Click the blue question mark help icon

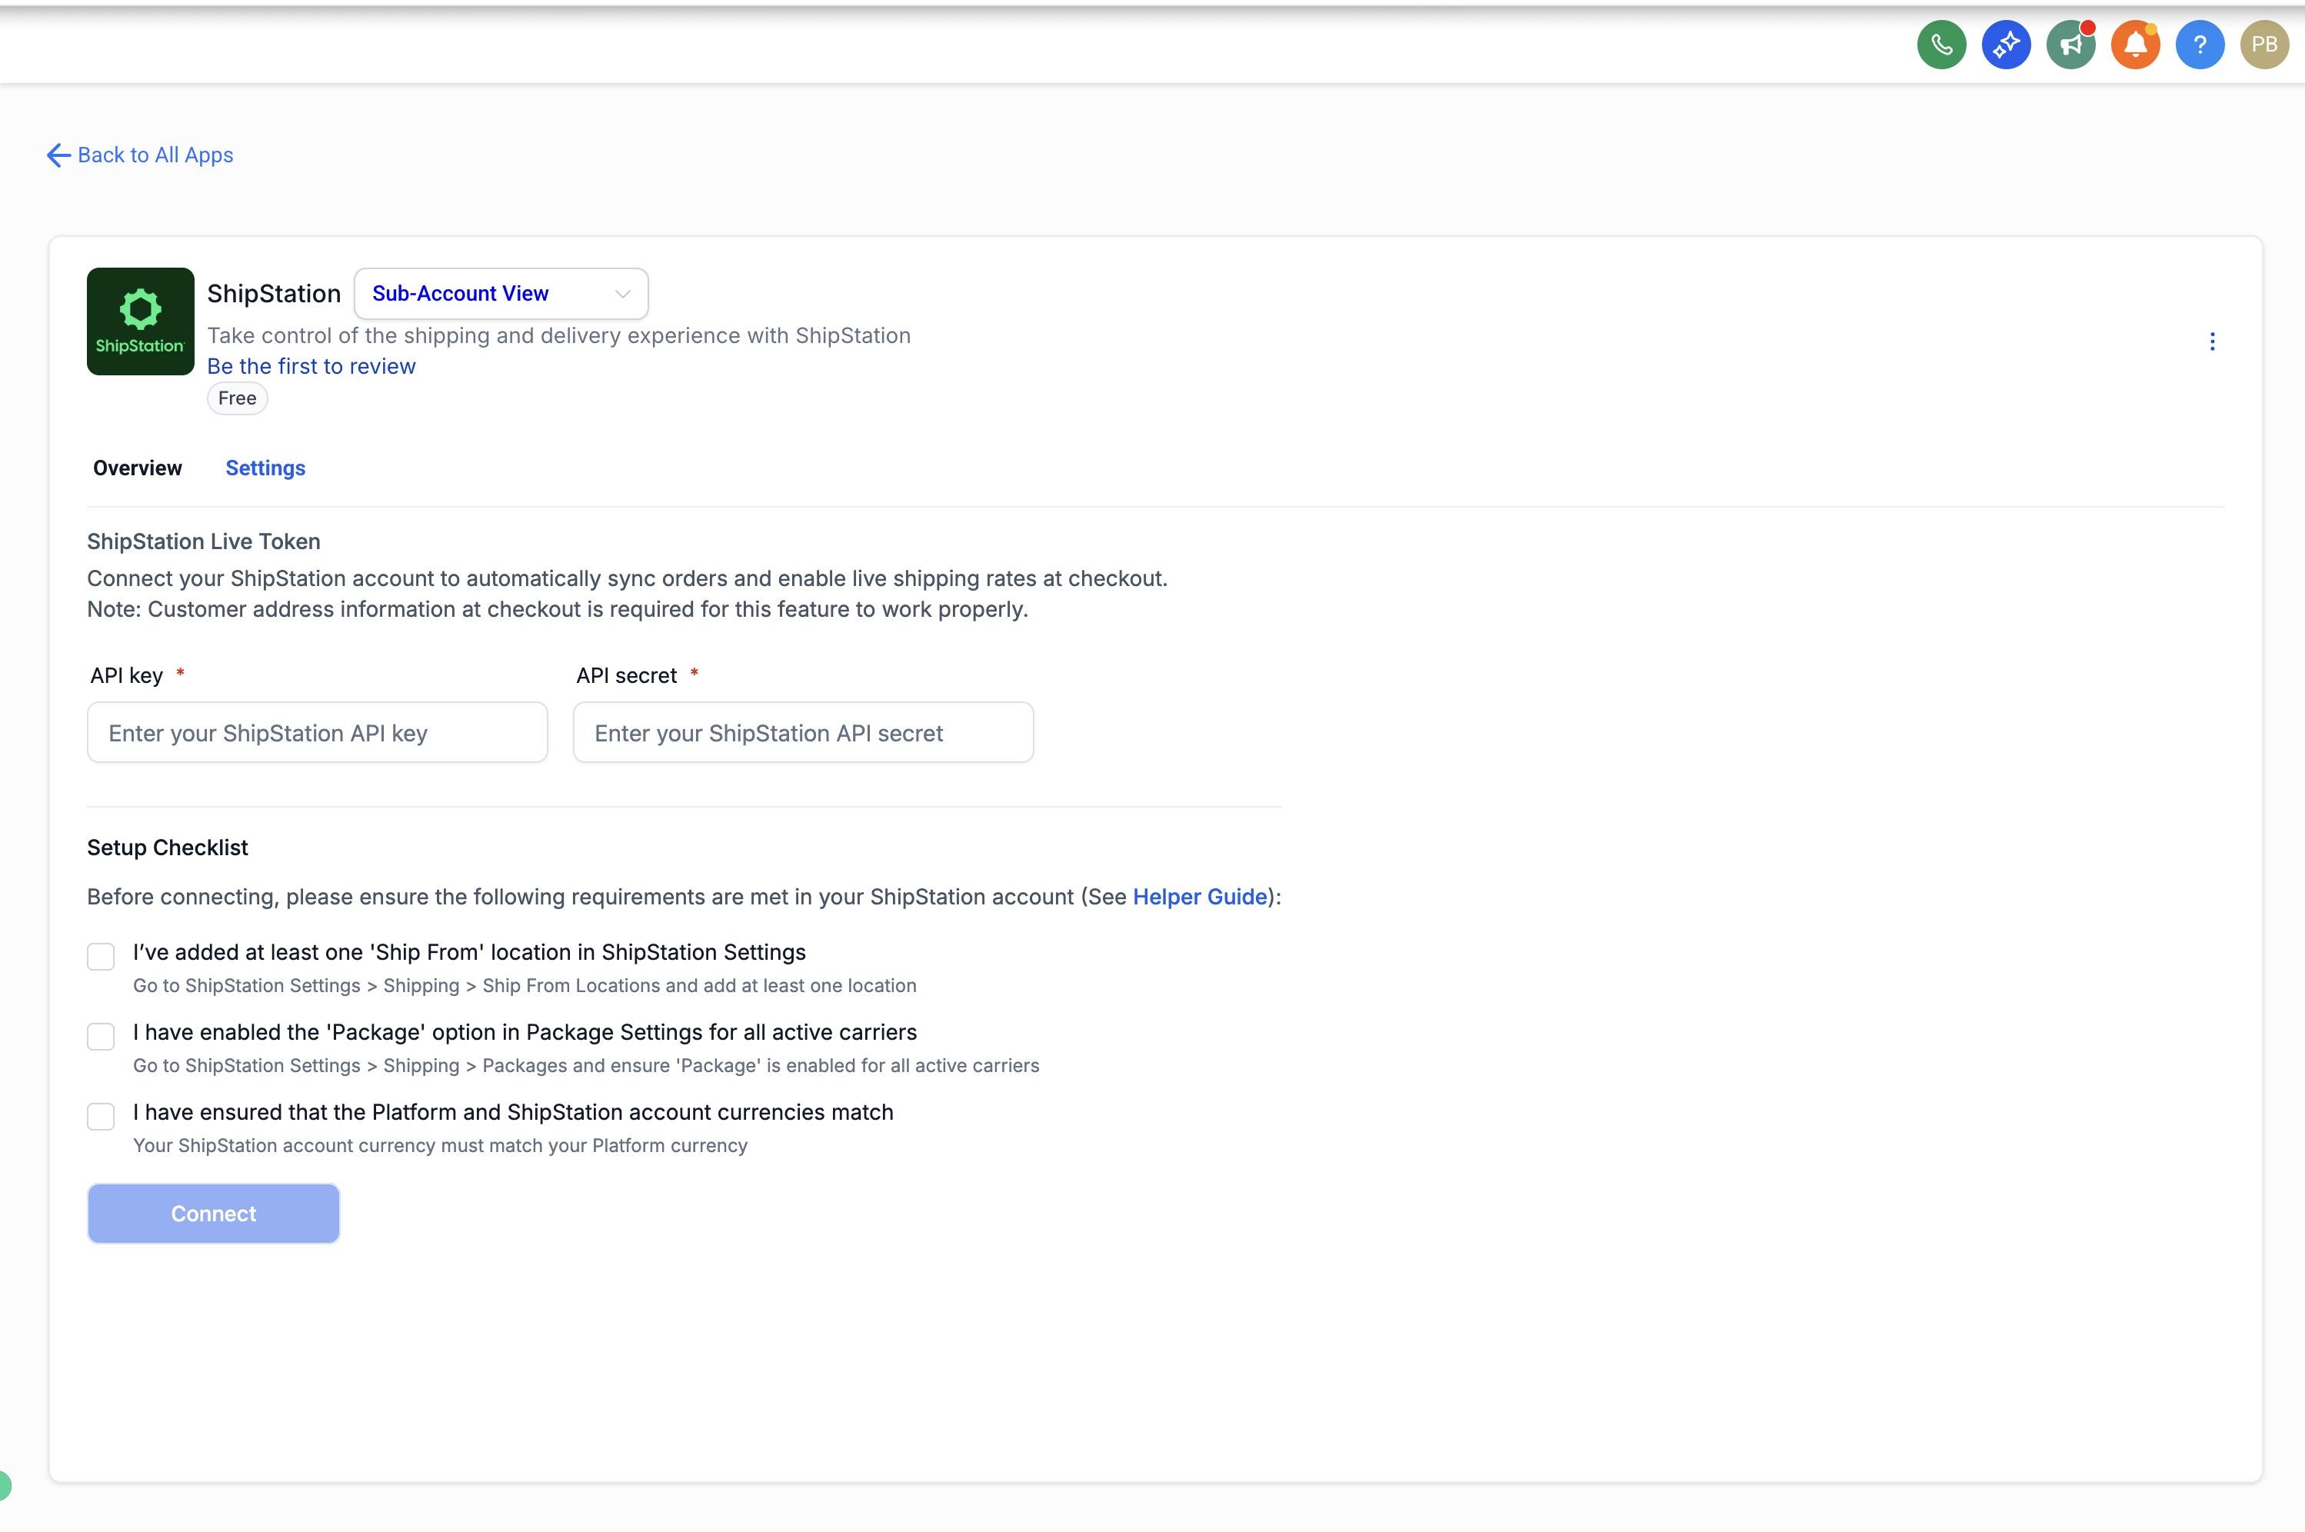(2200, 45)
